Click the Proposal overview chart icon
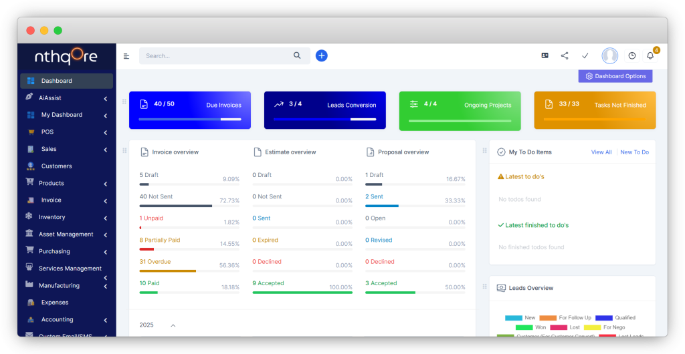This screenshot has height=354, width=685. click(x=370, y=152)
